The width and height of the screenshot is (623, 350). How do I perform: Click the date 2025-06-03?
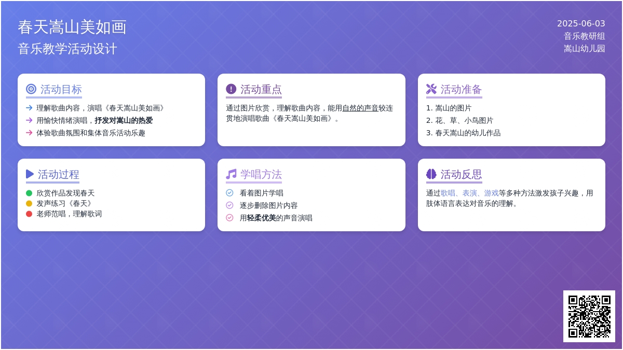click(x=581, y=23)
